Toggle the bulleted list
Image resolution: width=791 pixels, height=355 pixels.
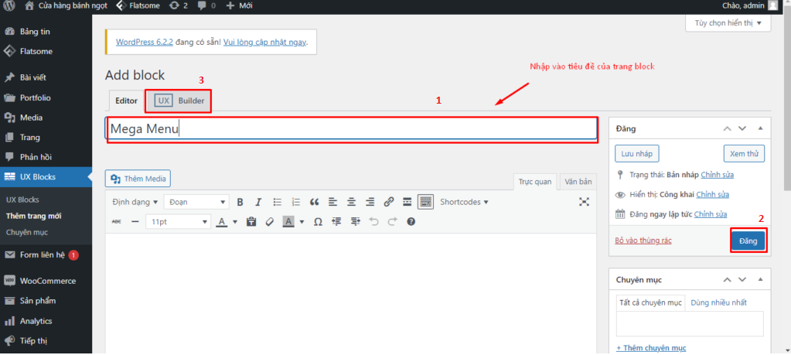(x=277, y=202)
